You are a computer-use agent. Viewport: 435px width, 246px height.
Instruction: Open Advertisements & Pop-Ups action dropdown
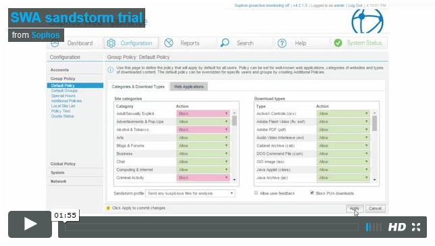pos(203,122)
